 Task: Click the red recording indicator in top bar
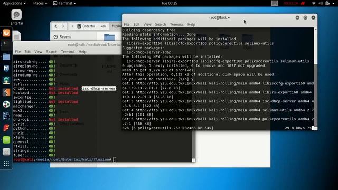tap(294, 3)
